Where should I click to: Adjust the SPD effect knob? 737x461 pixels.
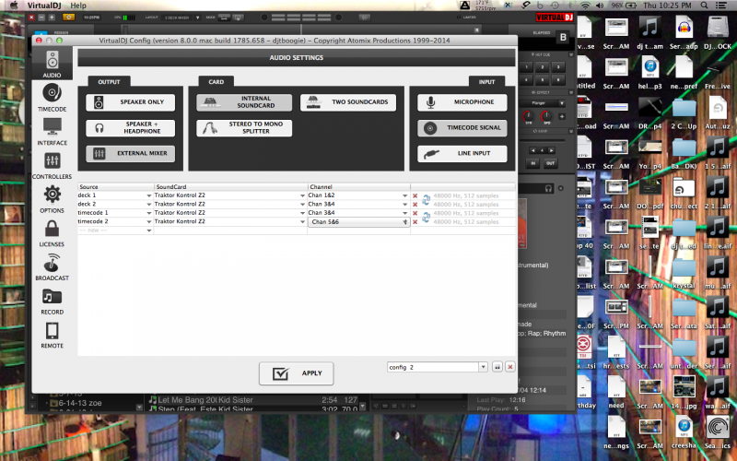[546, 116]
